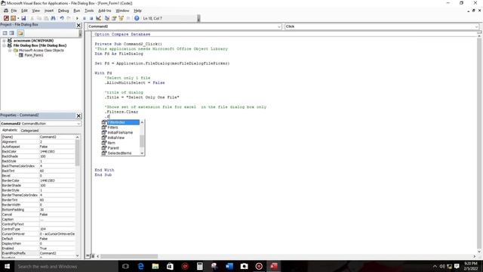Click the taskbar search box

tap(66, 266)
